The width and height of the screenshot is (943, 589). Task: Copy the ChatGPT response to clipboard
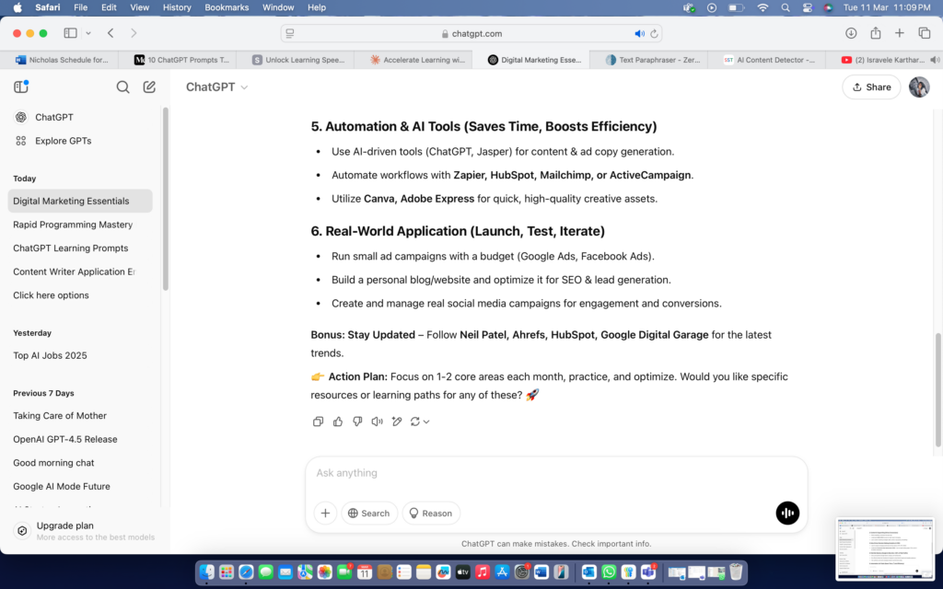[318, 422]
